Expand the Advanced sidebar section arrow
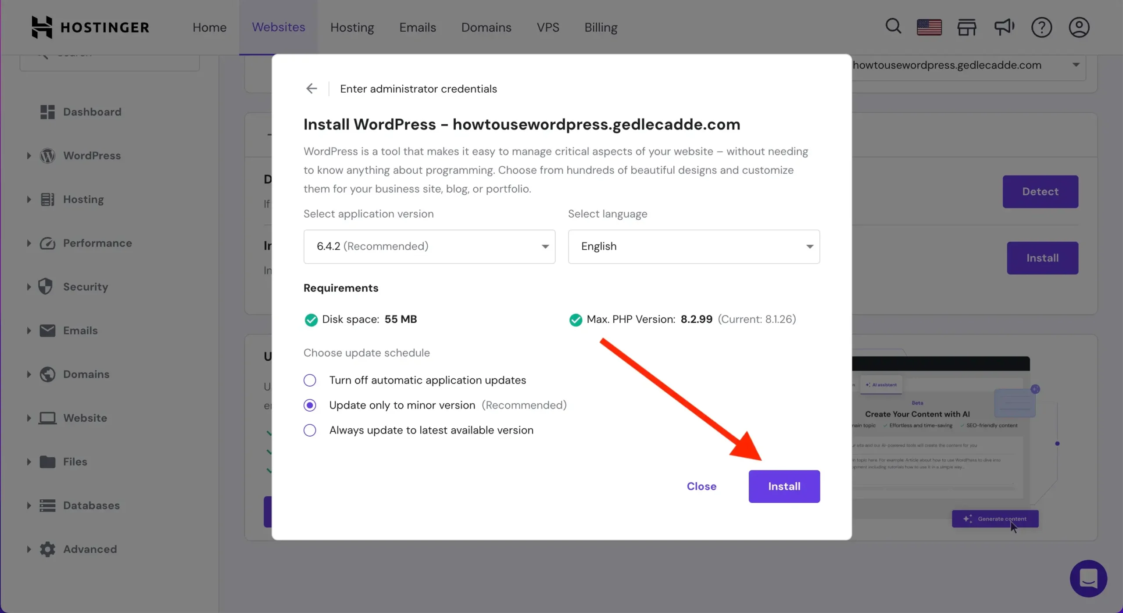 point(29,549)
